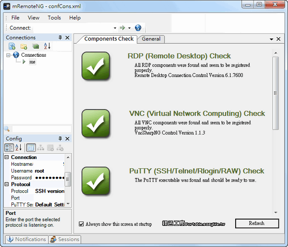
Task: Open the Tools menu
Action: (x=54, y=18)
